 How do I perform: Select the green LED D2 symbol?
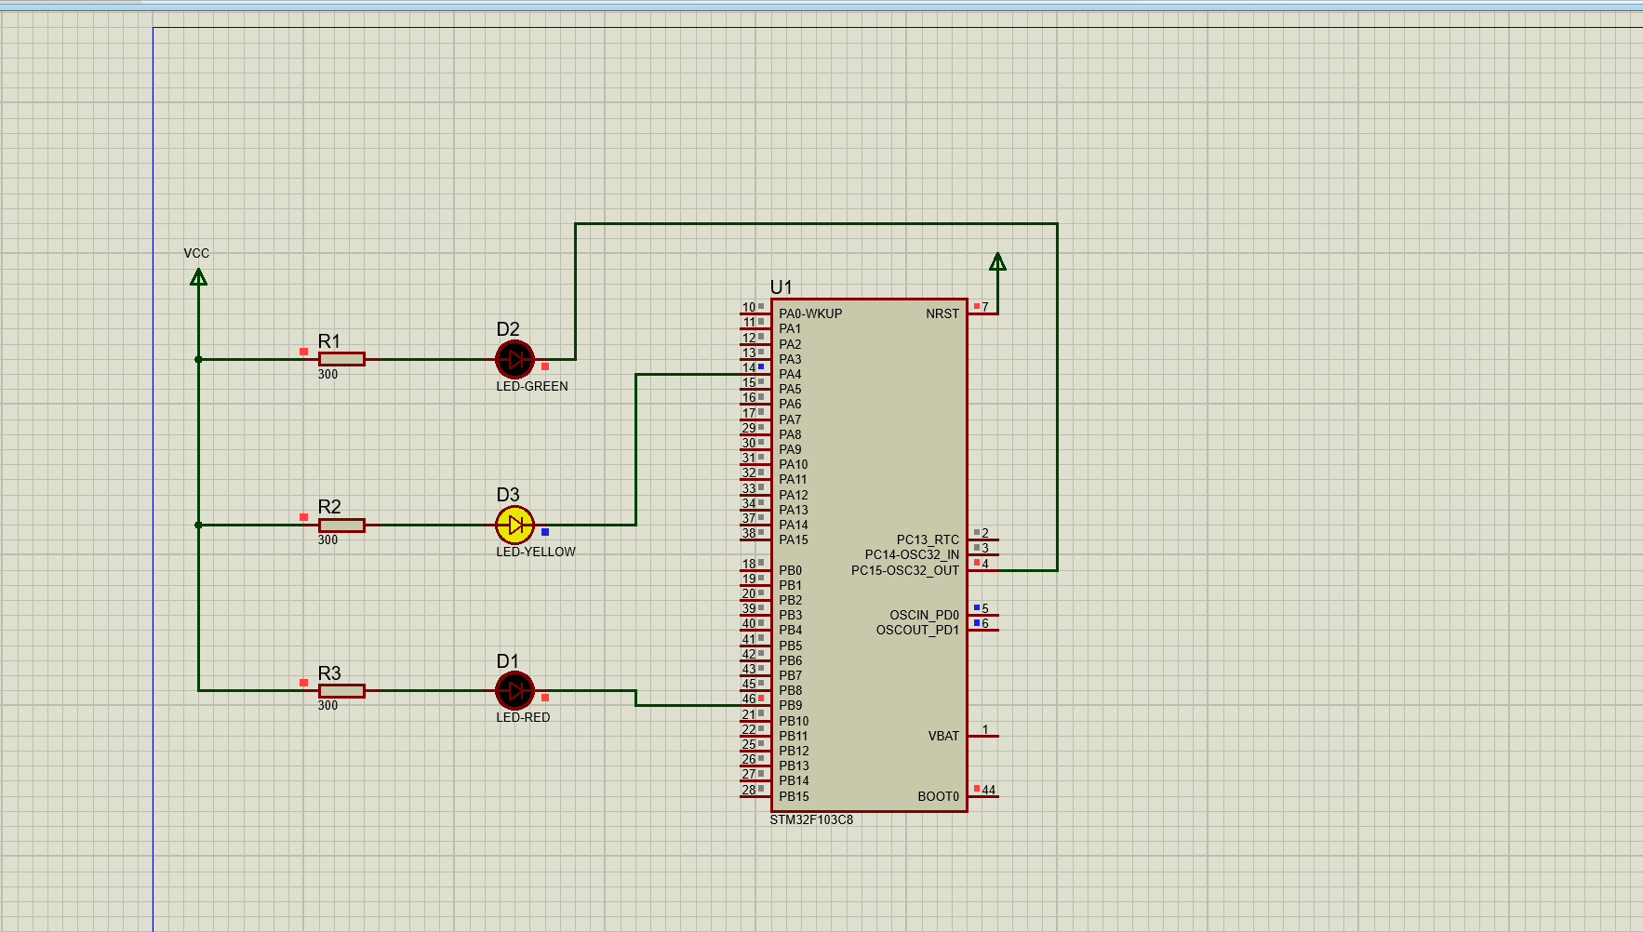[514, 359]
